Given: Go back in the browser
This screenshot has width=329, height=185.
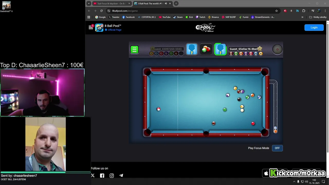Looking at the screenshot, I should click(89, 11).
